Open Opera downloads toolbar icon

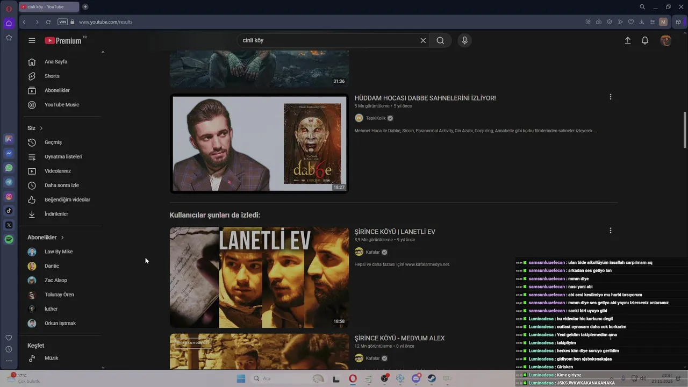[642, 22]
